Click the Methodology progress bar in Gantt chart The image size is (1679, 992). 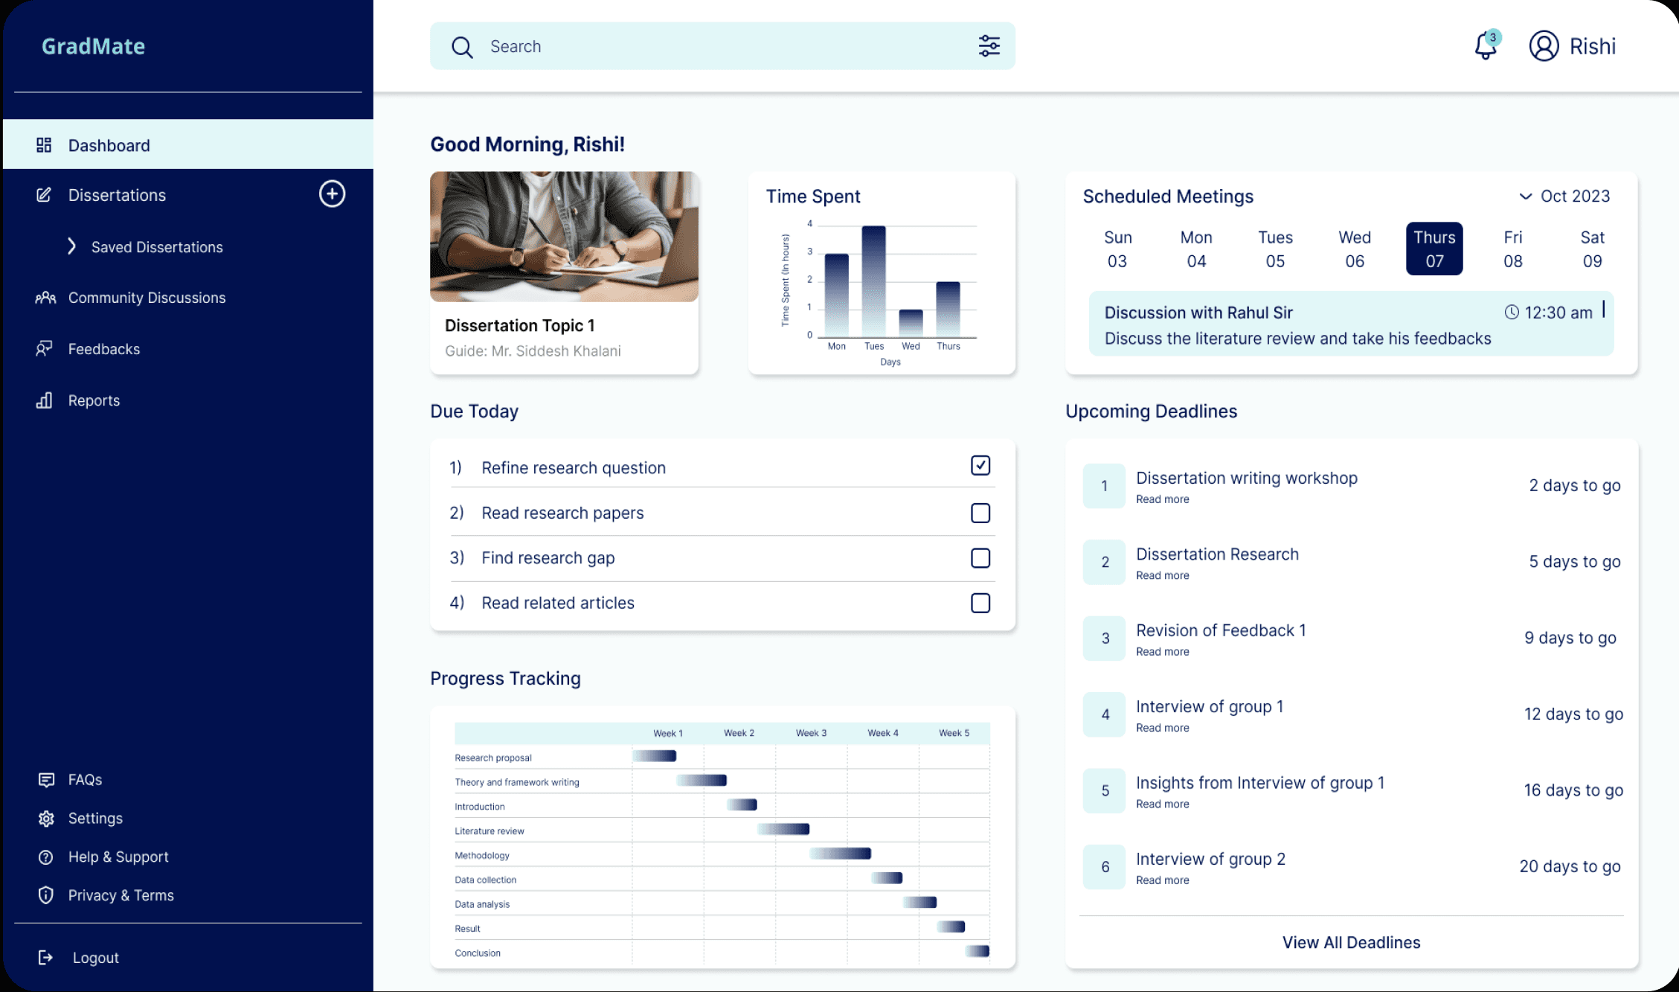point(840,854)
